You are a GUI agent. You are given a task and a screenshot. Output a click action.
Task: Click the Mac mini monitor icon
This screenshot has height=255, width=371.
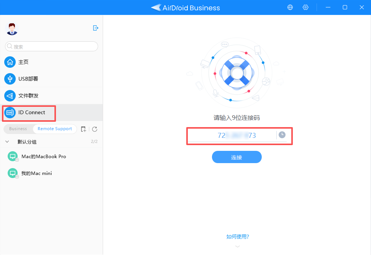(13, 173)
